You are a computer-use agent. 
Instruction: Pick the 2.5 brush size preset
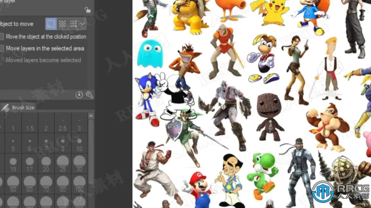(x=63, y=123)
